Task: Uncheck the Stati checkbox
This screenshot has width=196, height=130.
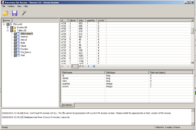Action: pos(15,56)
